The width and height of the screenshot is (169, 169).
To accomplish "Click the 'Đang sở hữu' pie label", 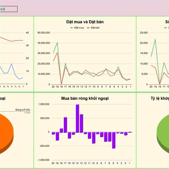I will [x=23, y=110].
